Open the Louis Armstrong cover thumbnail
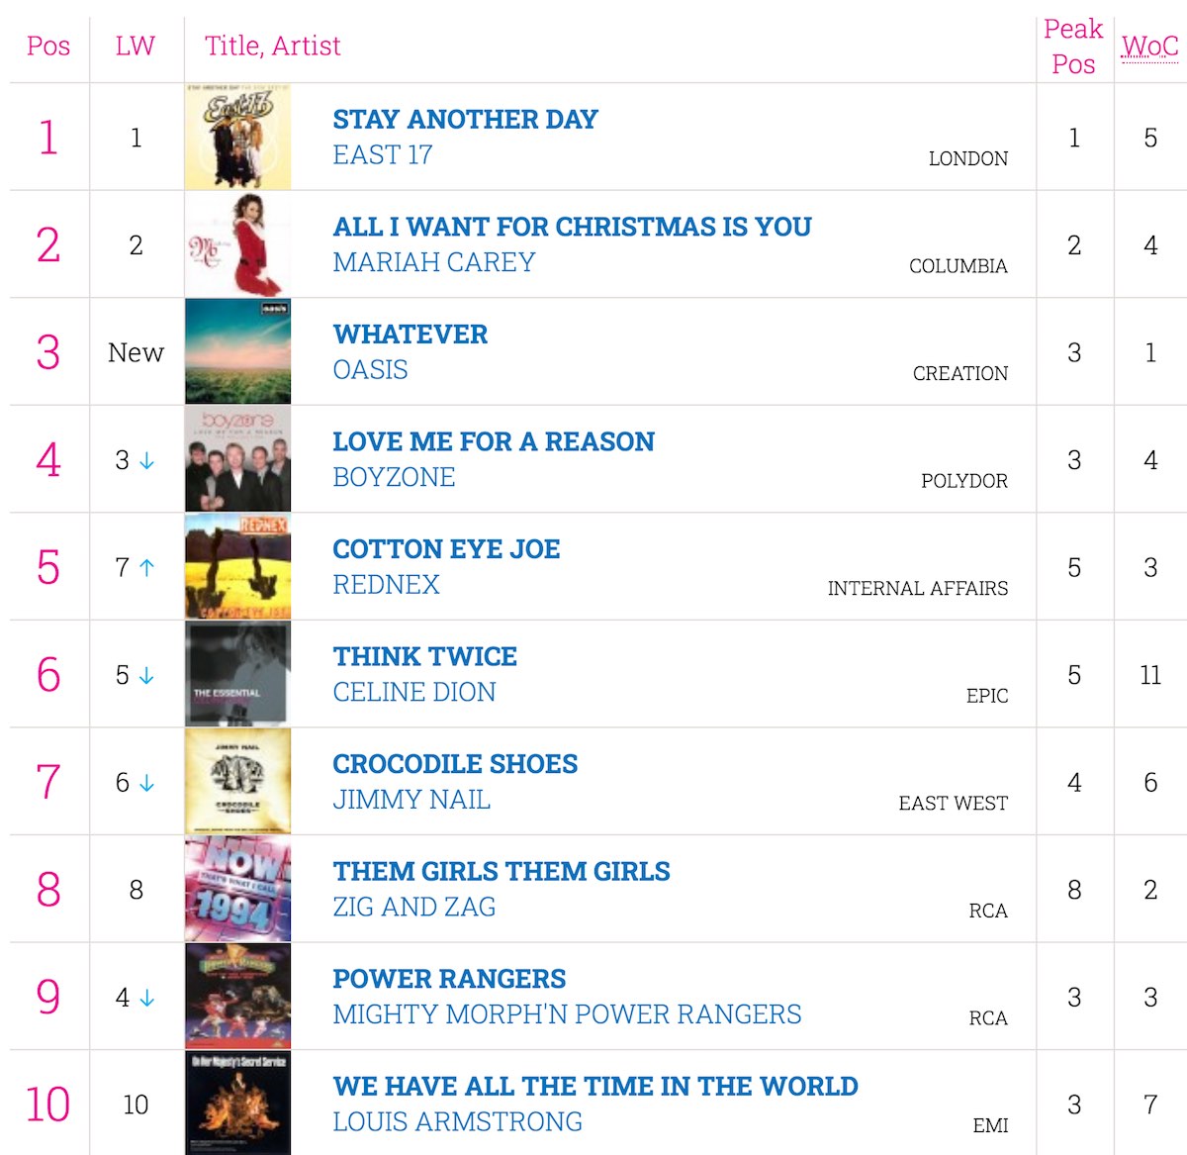The height and width of the screenshot is (1155, 1187). (237, 1104)
